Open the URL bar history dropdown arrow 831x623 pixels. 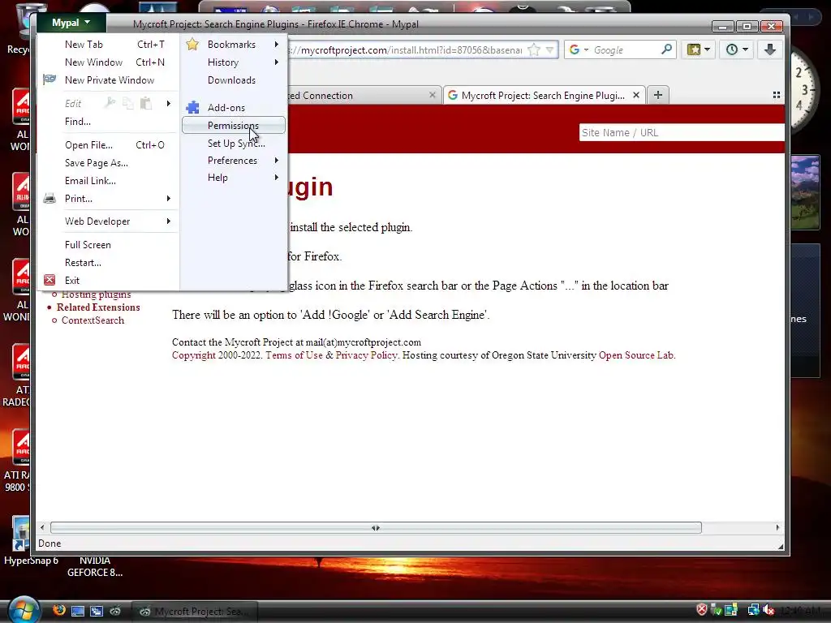(x=549, y=49)
